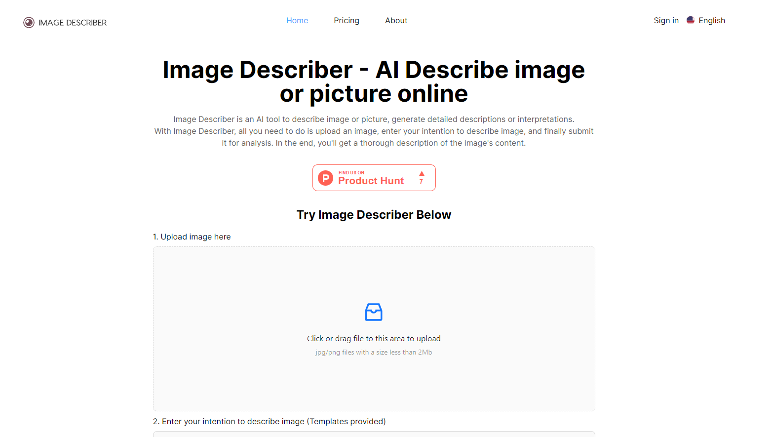Click the Product Hunt P logo

click(326, 178)
